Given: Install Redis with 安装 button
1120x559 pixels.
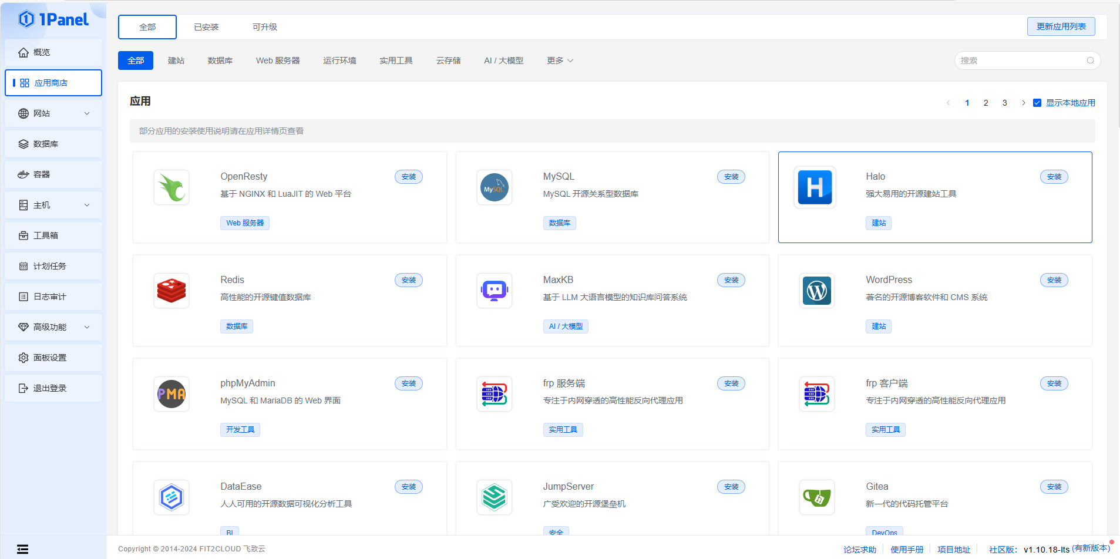Looking at the screenshot, I should 409,280.
